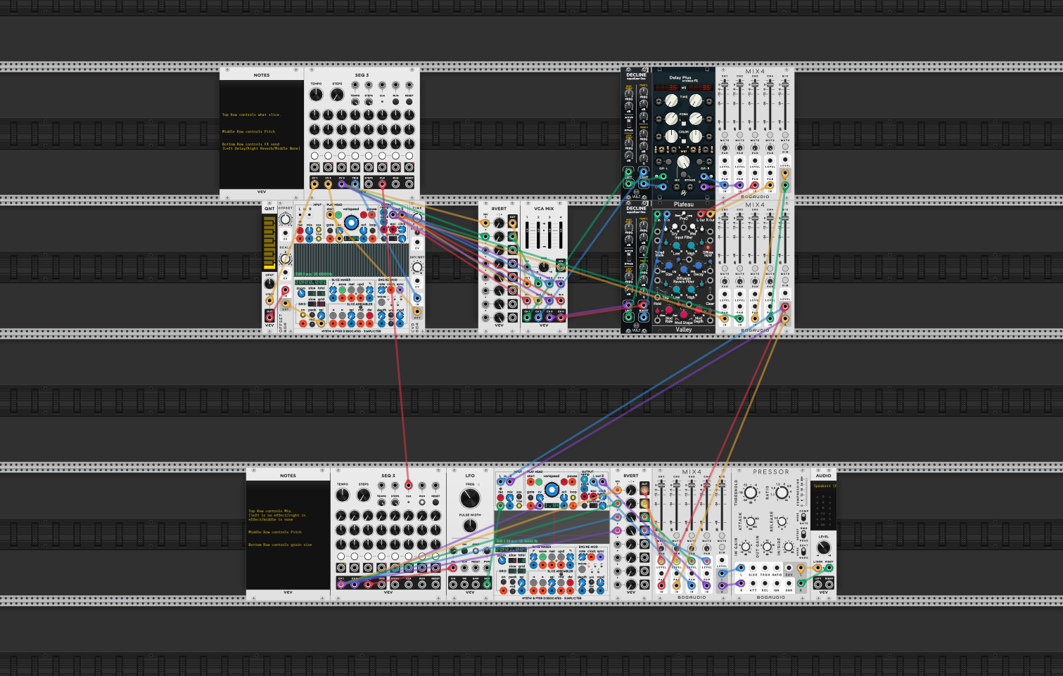Click varispeed knob on bottom Simpliciter module

click(552, 490)
